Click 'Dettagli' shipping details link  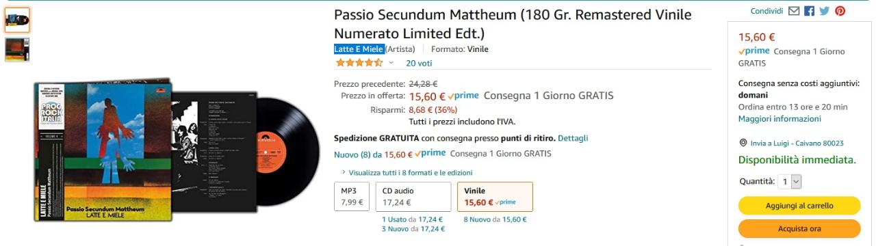[573, 138]
